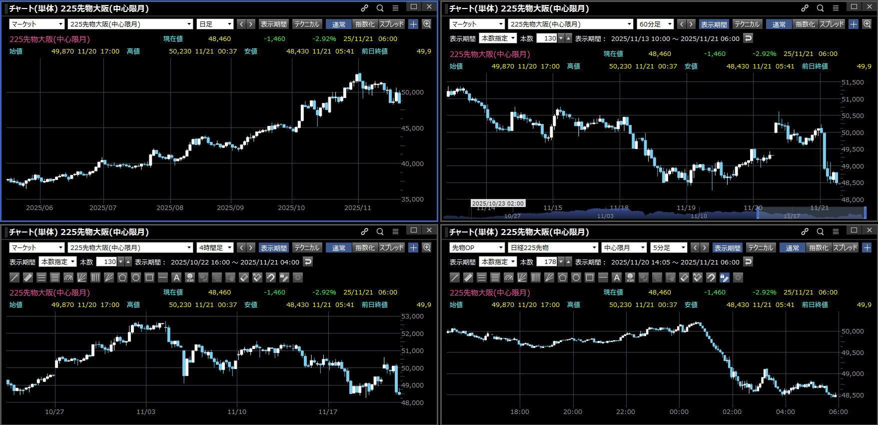Select the trend line drawing tool in 4時間足 chart

14,277
